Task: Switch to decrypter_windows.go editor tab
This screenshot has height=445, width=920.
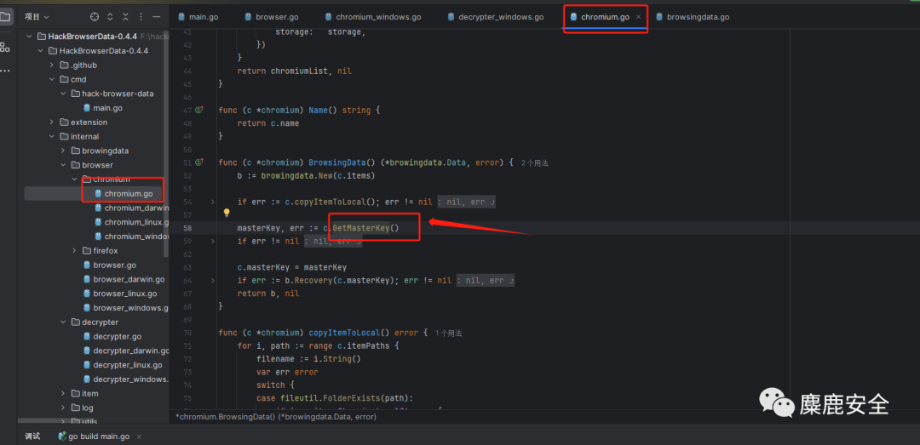Action: pos(495,17)
